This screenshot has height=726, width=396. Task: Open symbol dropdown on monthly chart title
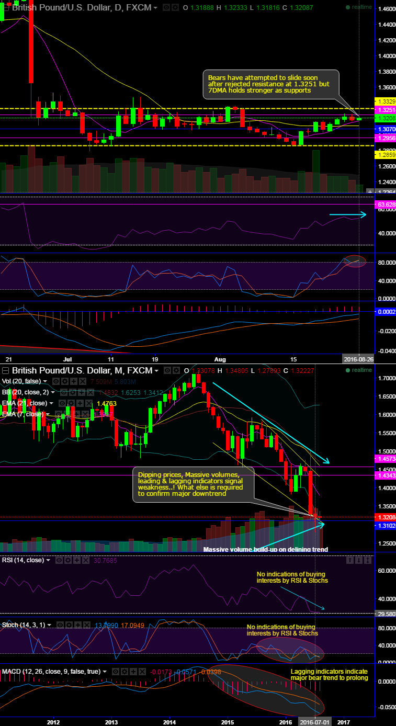click(156, 371)
